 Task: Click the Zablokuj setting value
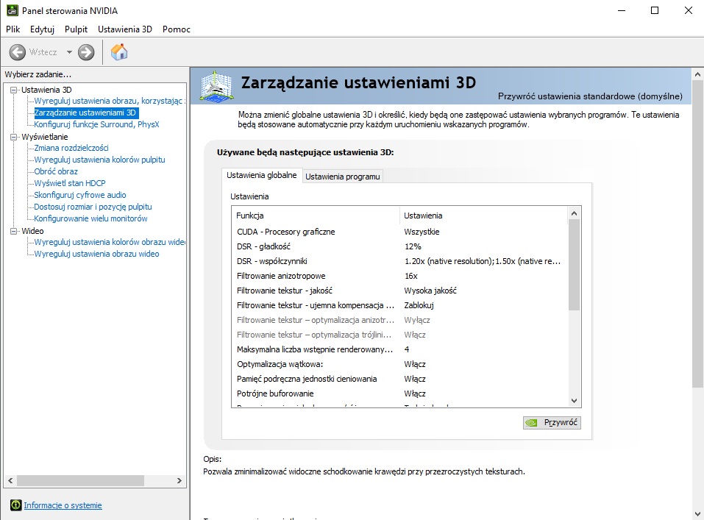tap(419, 305)
